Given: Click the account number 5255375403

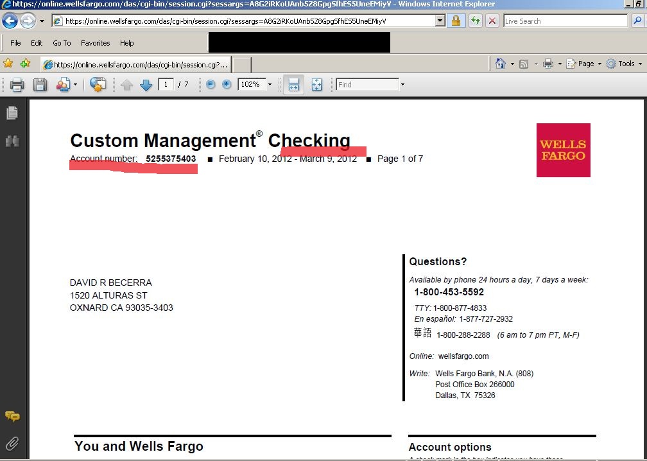Looking at the screenshot, I should tap(171, 159).
